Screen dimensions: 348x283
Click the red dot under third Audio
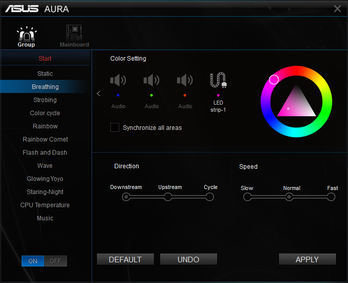185,95
